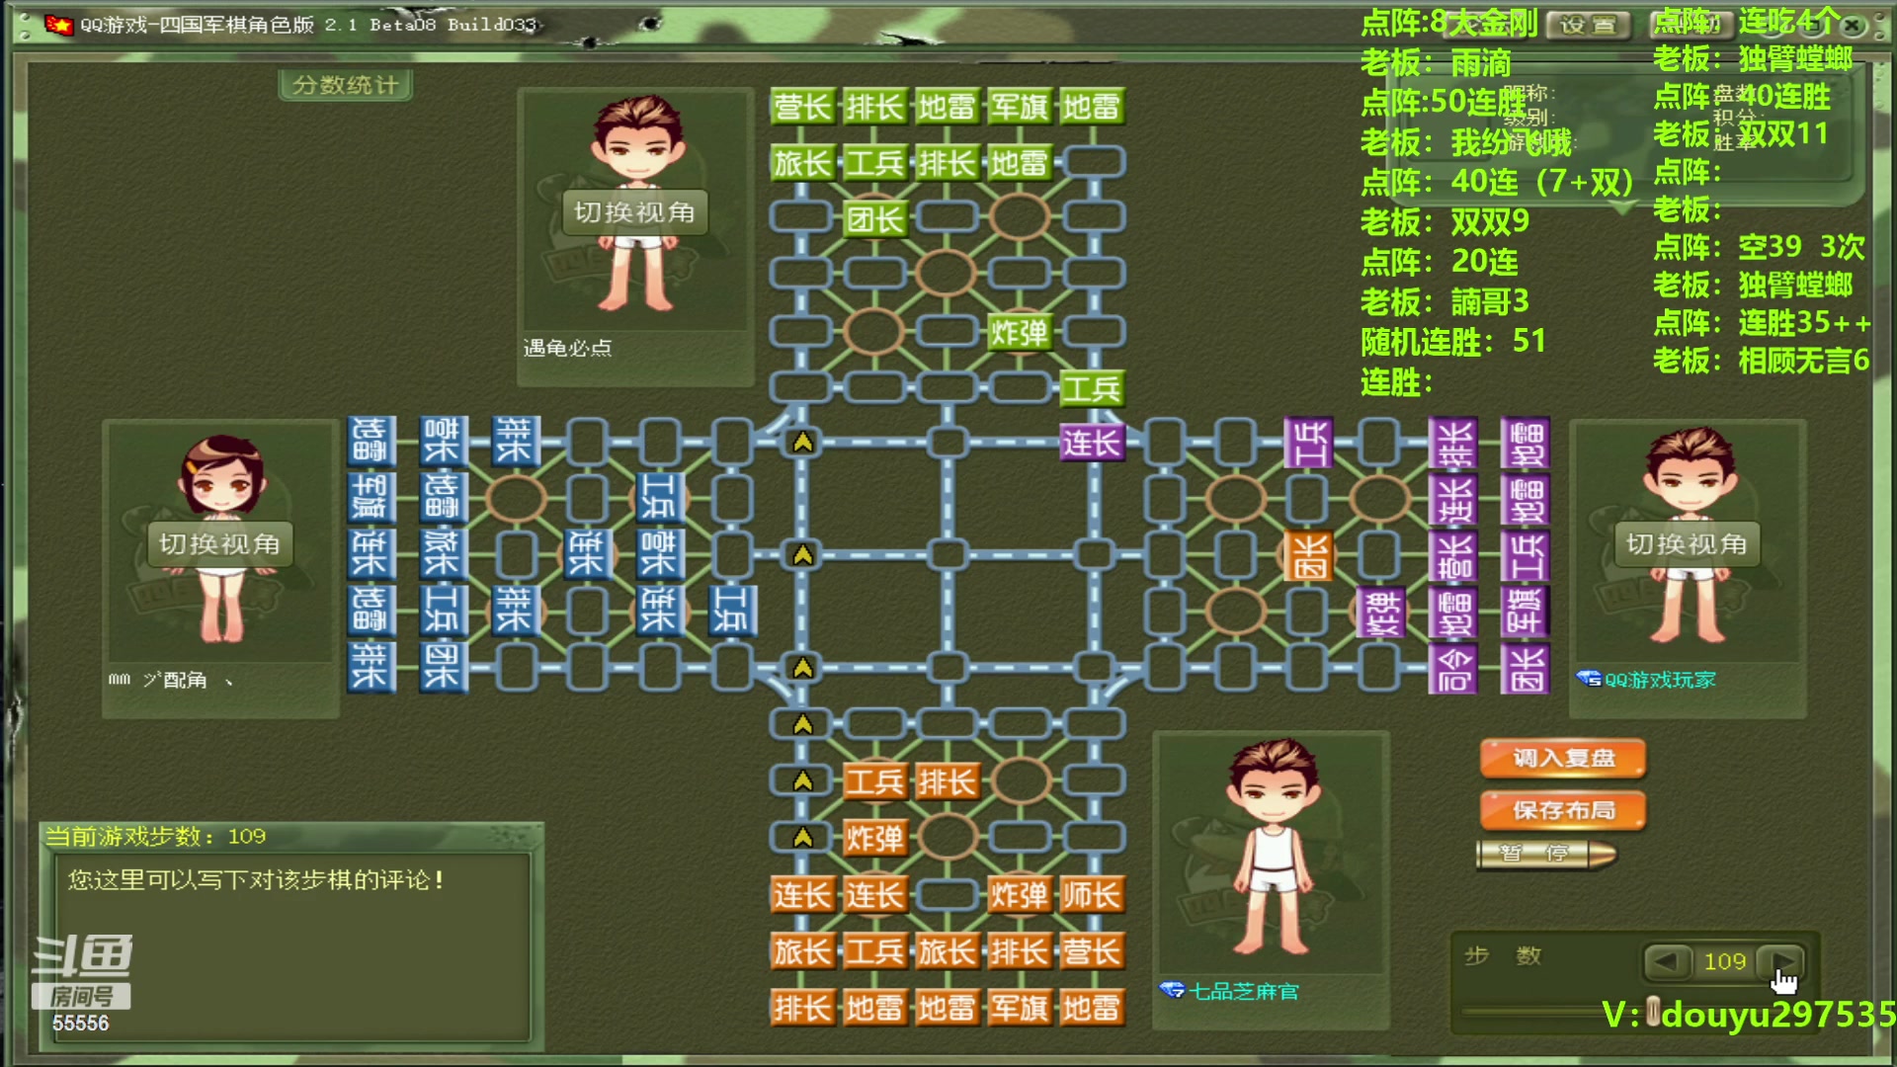1897x1067 pixels.
Task: Select the orange 师长 piece
Action: tap(1091, 895)
